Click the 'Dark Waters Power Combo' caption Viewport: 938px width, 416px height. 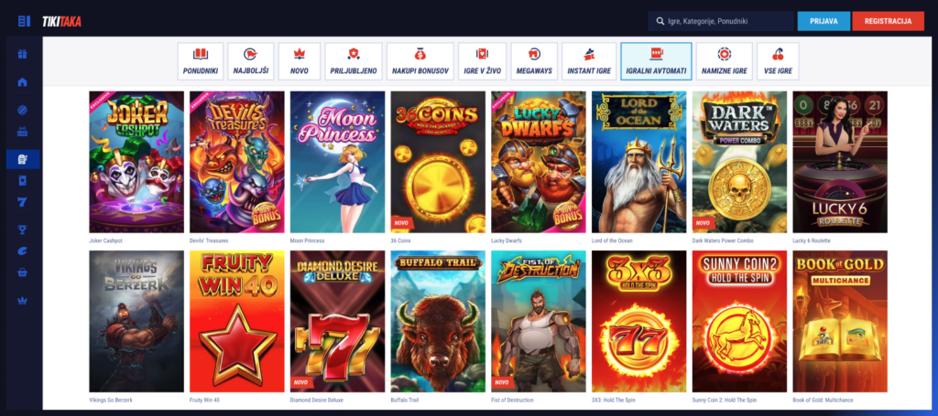click(x=723, y=240)
